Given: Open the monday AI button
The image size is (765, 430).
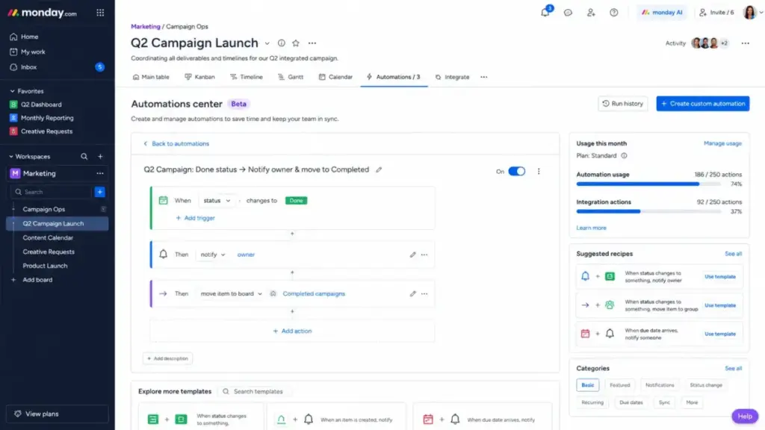Looking at the screenshot, I should click(x=662, y=13).
